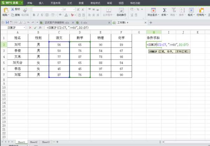Viewport: 210px width, 146px height.
Task: Toggle Italic formatting
Action: pos(38,15)
